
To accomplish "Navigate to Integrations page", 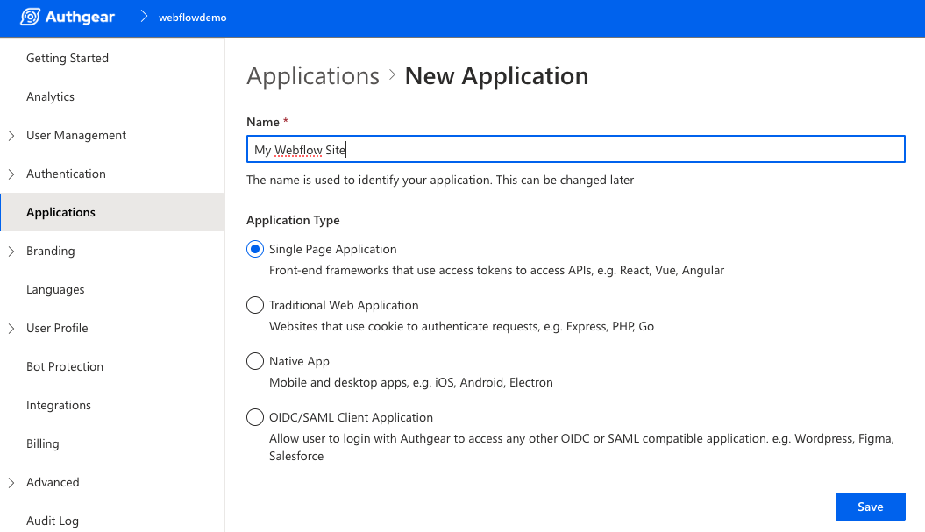I will coord(59,405).
